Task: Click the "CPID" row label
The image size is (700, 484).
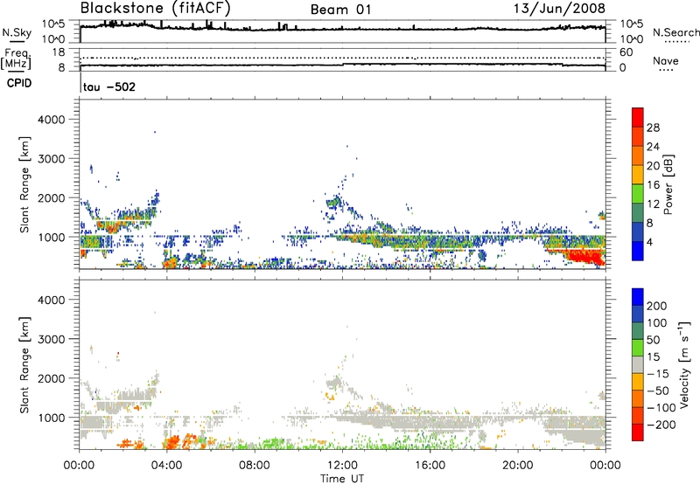Action: [x=19, y=83]
